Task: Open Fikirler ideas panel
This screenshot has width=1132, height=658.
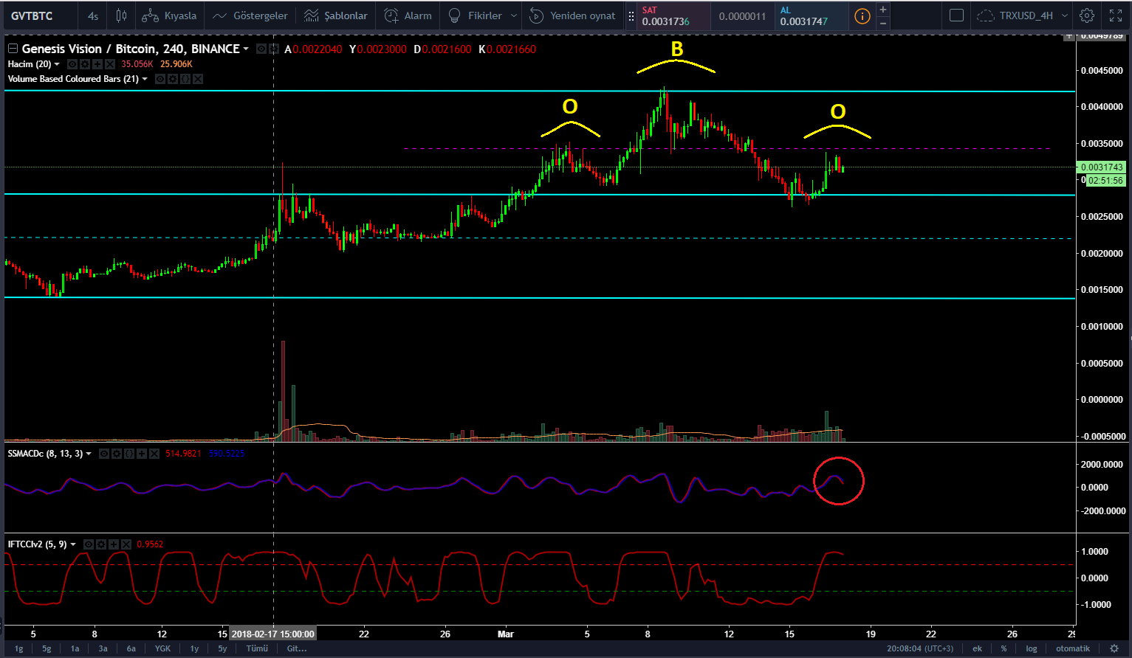Action: [x=476, y=15]
